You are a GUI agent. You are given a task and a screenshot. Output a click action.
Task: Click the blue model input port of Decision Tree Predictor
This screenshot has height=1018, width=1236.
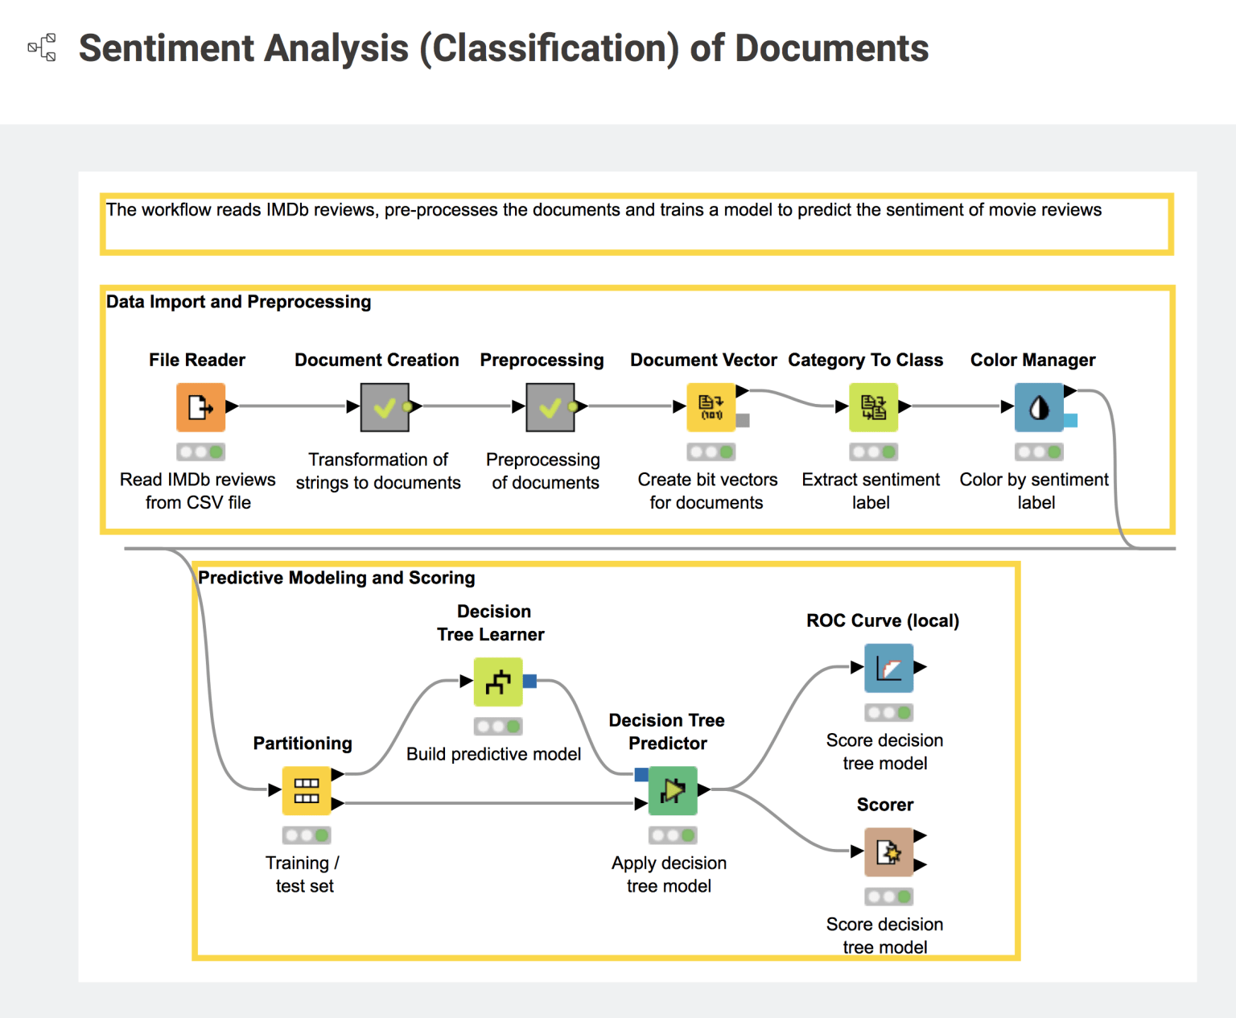click(x=641, y=775)
